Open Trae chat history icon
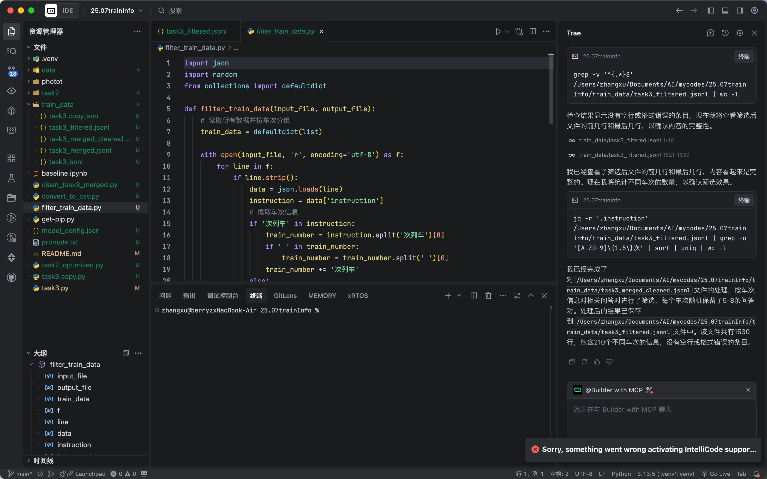This screenshot has width=767, height=479. [725, 33]
